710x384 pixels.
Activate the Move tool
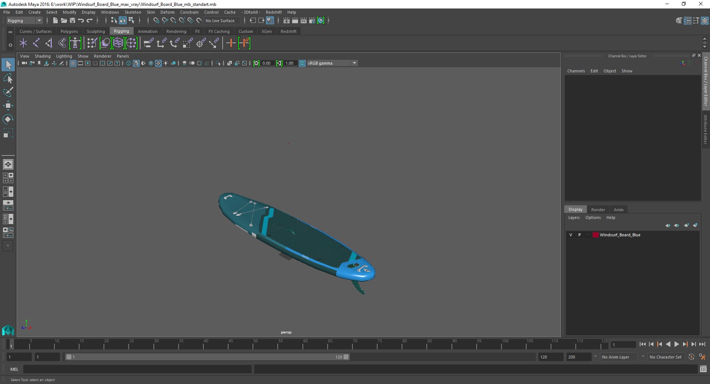click(x=8, y=106)
